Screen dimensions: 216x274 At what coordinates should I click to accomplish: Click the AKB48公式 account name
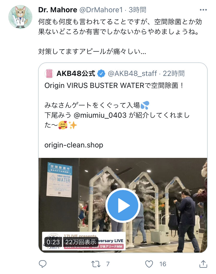pos(76,74)
